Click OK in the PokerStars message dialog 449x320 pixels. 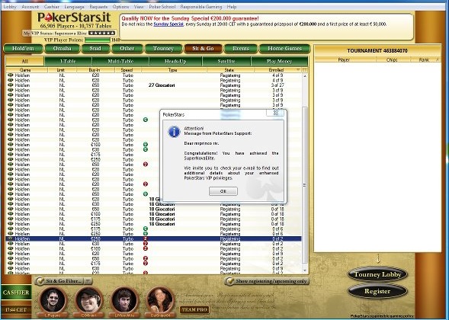[x=223, y=191]
